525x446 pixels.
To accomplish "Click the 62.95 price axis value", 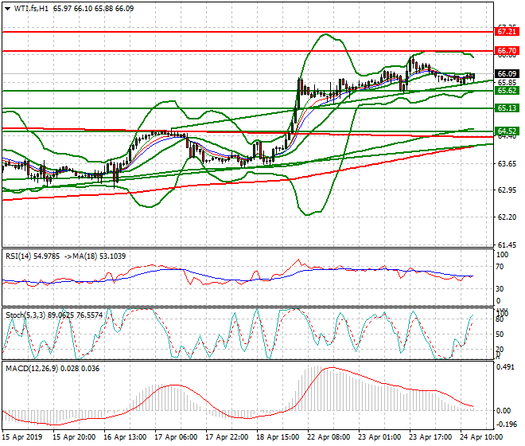I will click(507, 190).
